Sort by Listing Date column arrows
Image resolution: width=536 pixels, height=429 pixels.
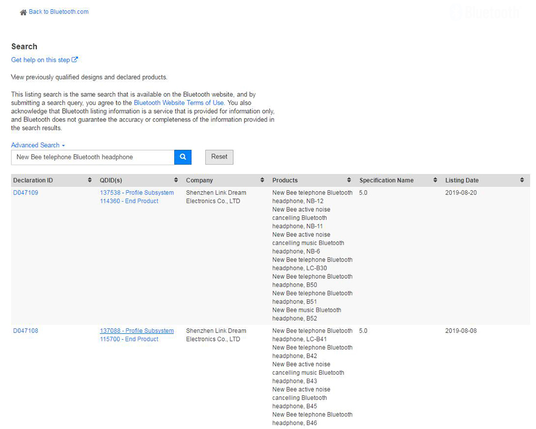tap(522, 180)
